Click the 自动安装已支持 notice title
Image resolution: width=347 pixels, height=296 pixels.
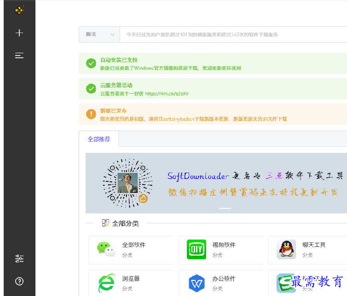[119, 60]
